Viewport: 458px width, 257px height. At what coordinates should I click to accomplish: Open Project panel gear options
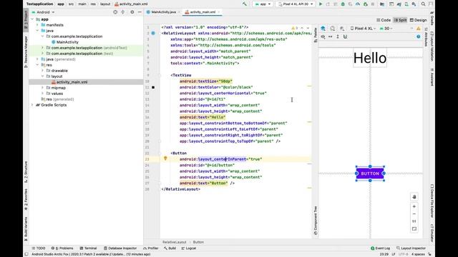pos(132,12)
